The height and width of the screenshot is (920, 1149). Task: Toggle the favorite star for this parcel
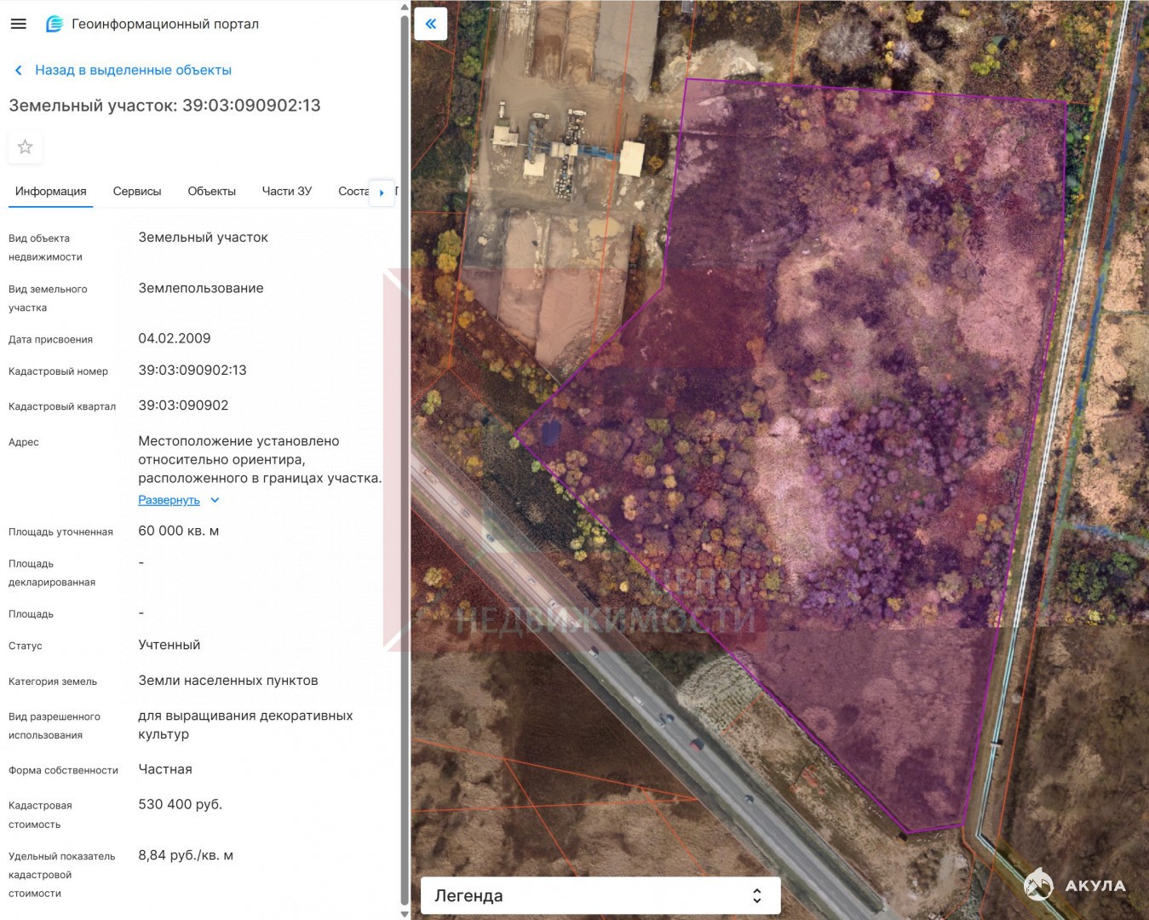[x=26, y=147]
